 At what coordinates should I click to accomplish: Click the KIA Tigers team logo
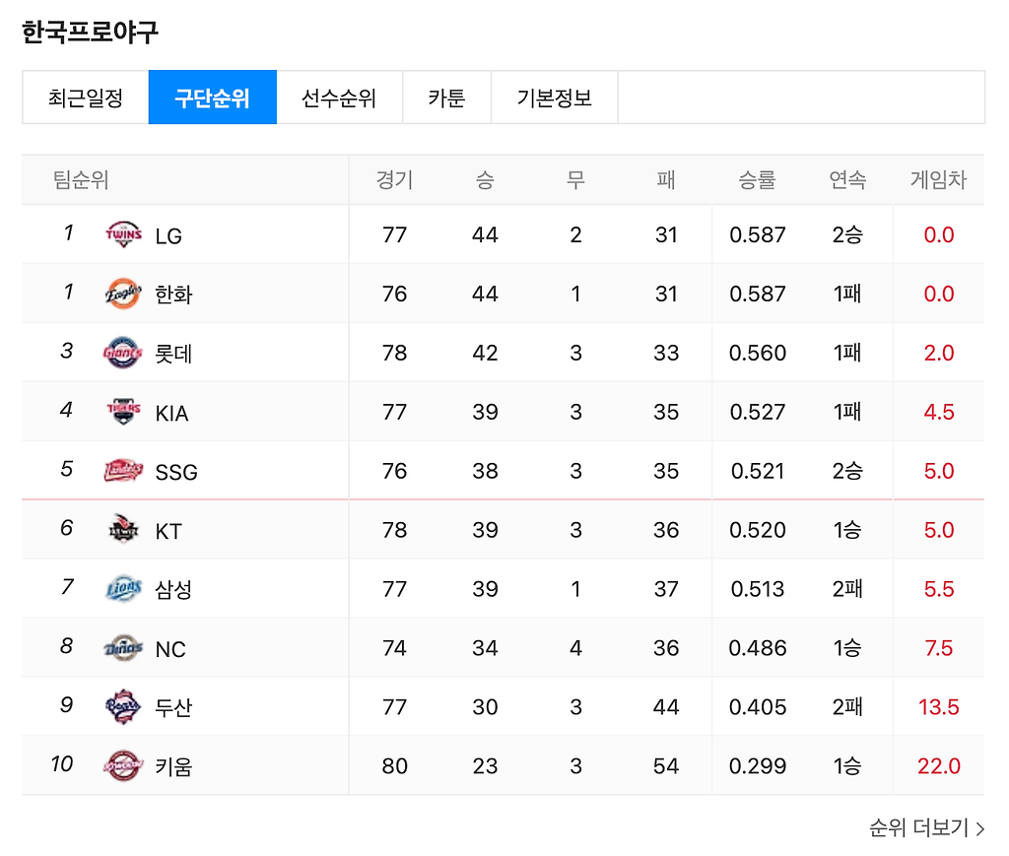click(x=123, y=412)
